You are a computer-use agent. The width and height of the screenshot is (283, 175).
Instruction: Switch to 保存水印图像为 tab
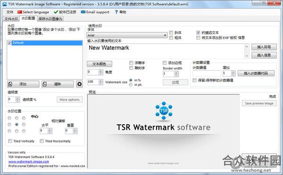coord(50,19)
